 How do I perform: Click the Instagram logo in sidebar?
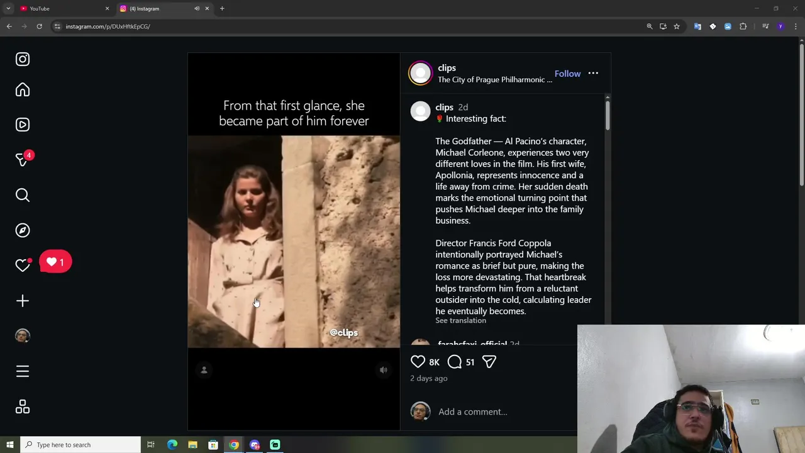(x=23, y=59)
